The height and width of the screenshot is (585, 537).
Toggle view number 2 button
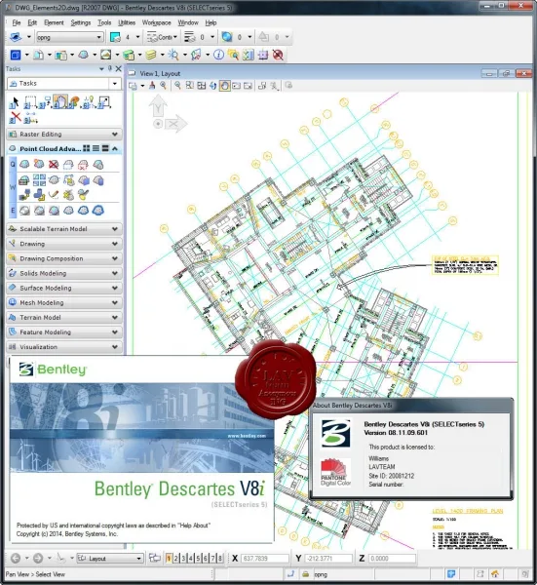[176, 558]
